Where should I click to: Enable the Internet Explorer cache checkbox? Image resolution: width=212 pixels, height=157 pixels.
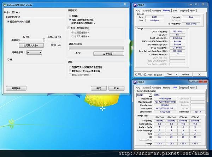[70, 71]
